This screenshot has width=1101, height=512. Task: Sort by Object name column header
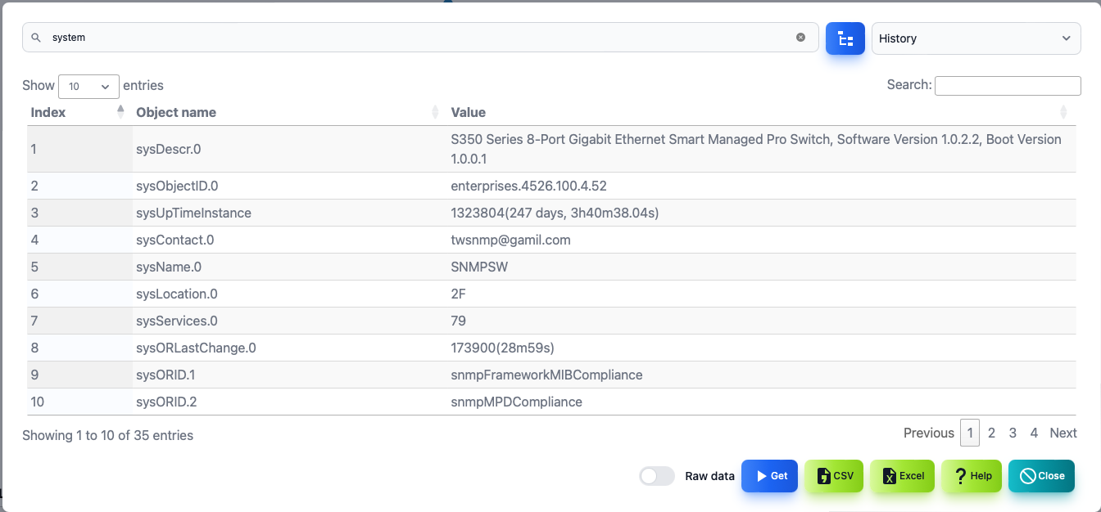(x=176, y=112)
